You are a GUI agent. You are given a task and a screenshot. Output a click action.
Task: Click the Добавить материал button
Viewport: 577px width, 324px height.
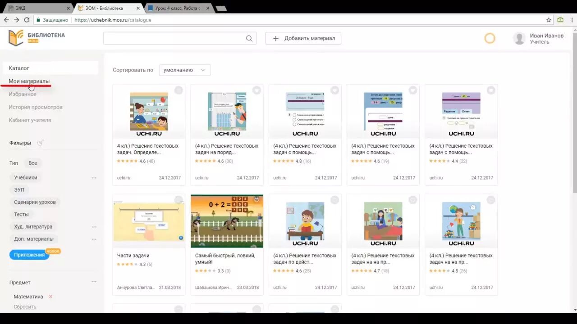(303, 38)
